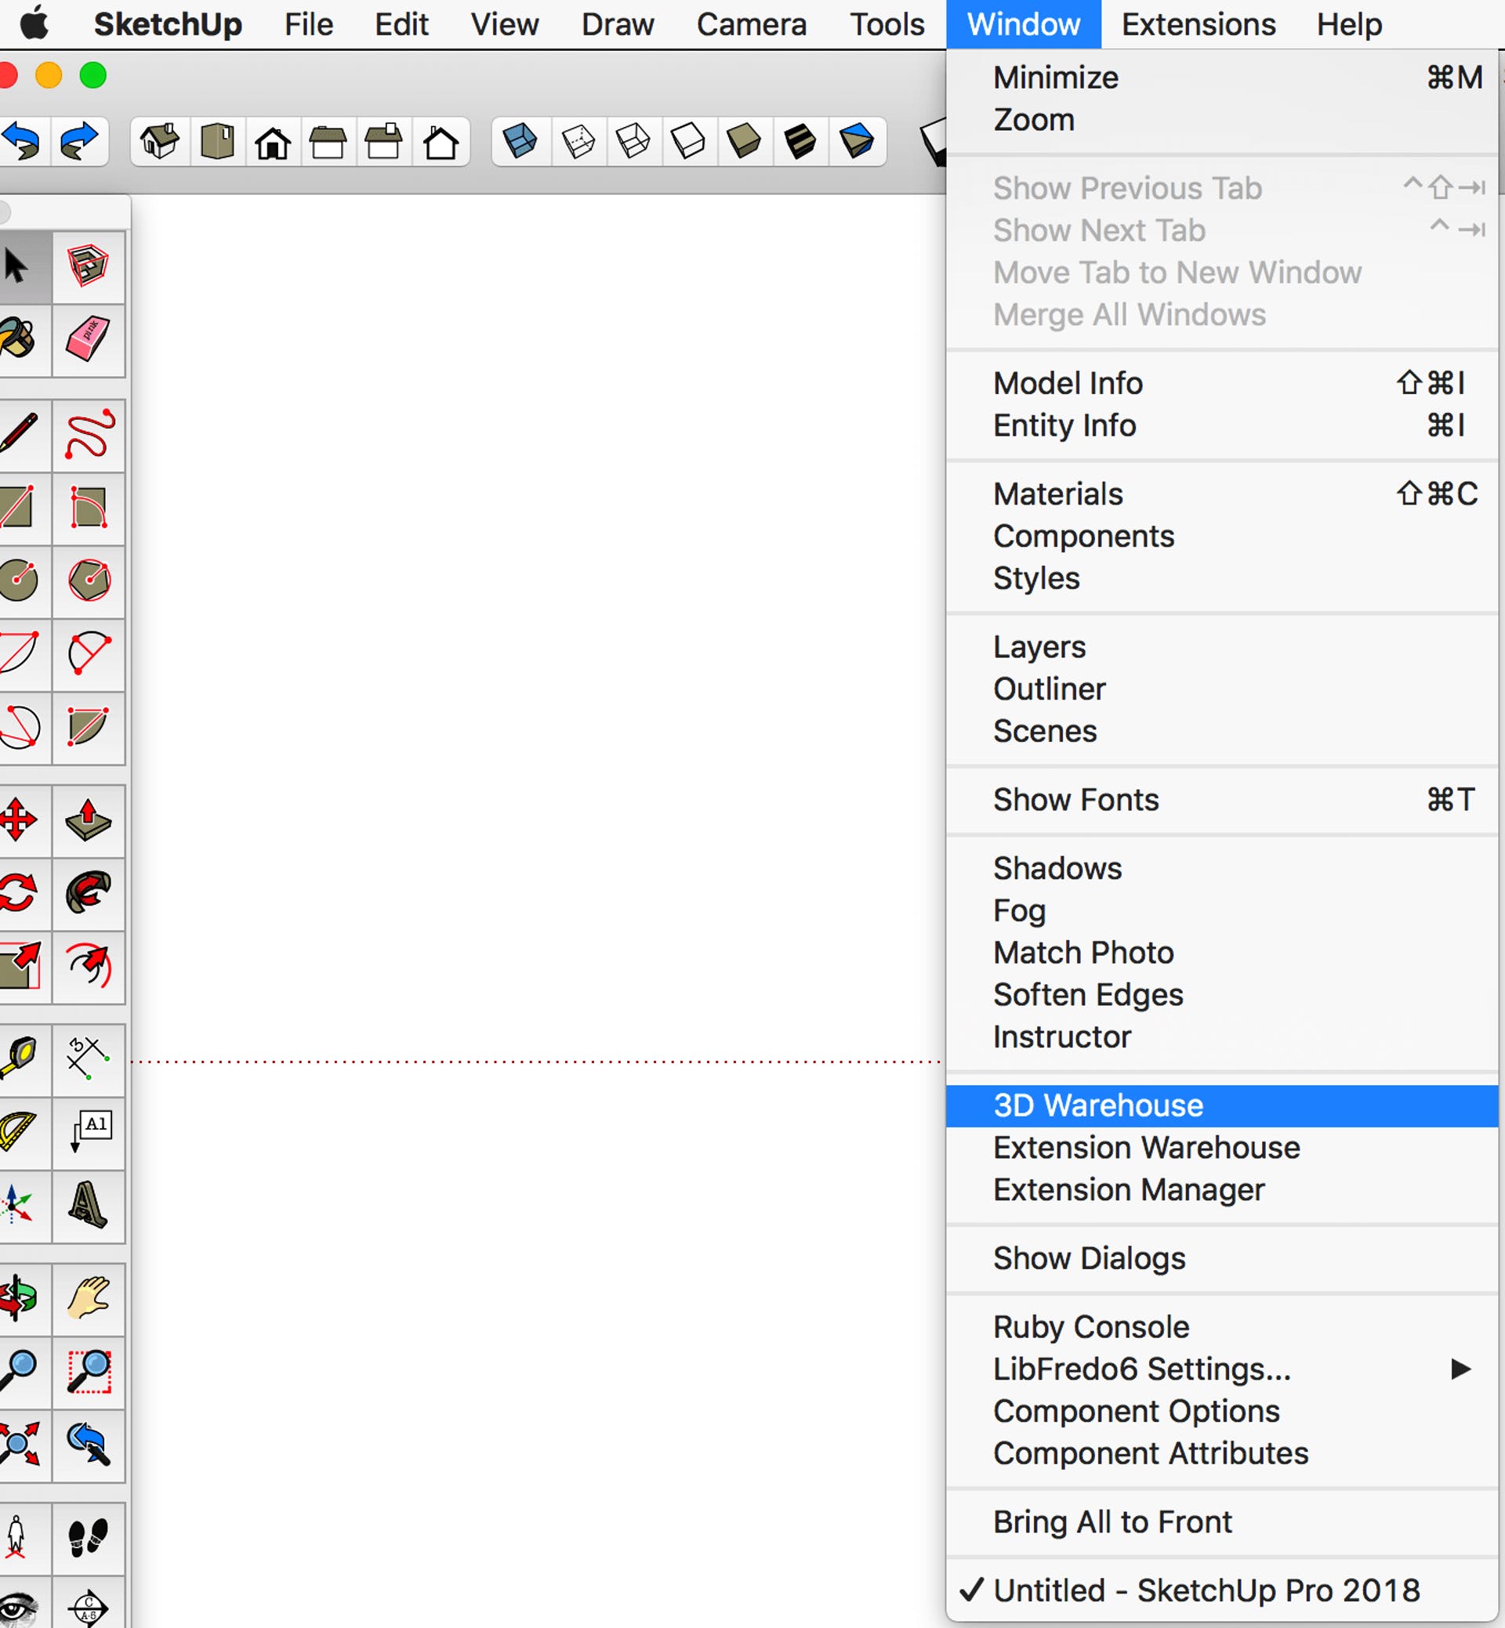This screenshot has width=1505, height=1628.
Task: Select the Zoom Window tool
Action: 88,1372
